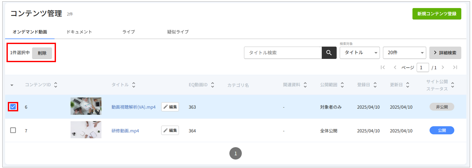The image size is (472, 168).
Task: Expand the select-all arrow in table header
Action: coord(12,85)
